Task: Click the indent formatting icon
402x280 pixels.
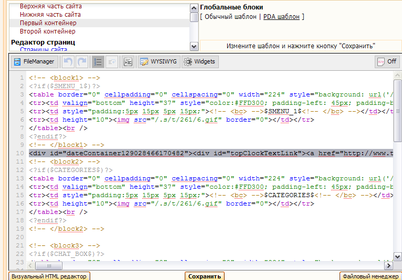Action: [128, 62]
